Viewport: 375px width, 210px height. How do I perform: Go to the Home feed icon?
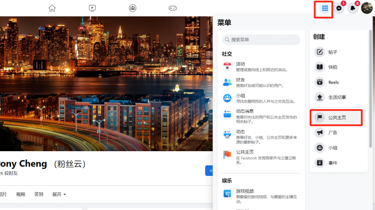click(52, 8)
